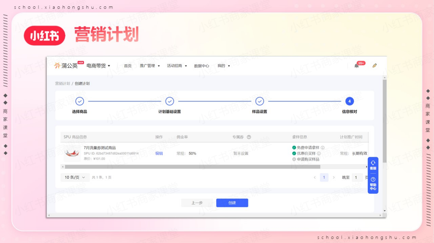Click info icon next to 免费申请拿样
Viewport: 434px width, 243px height.
pos(323,148)
